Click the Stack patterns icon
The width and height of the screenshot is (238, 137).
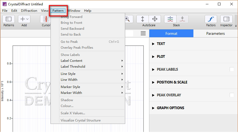click(x=170, y=19)
